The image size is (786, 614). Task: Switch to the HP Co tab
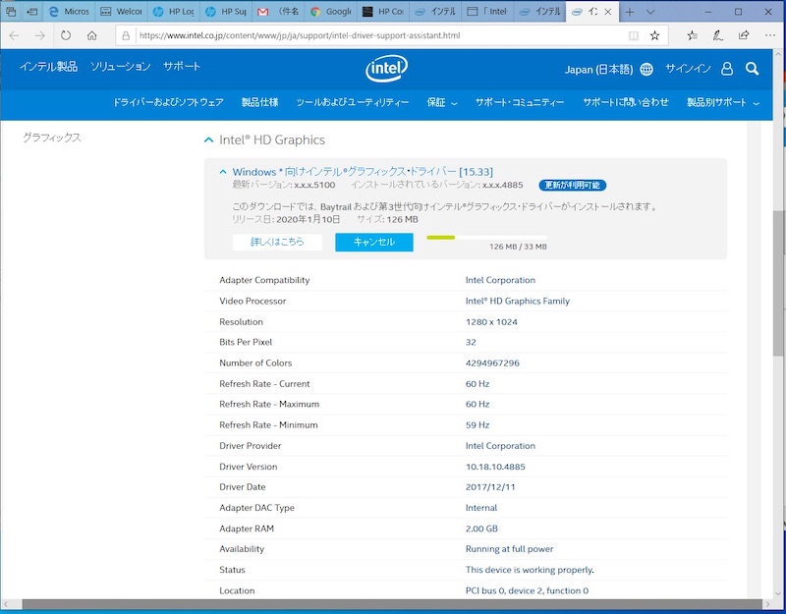382,12
